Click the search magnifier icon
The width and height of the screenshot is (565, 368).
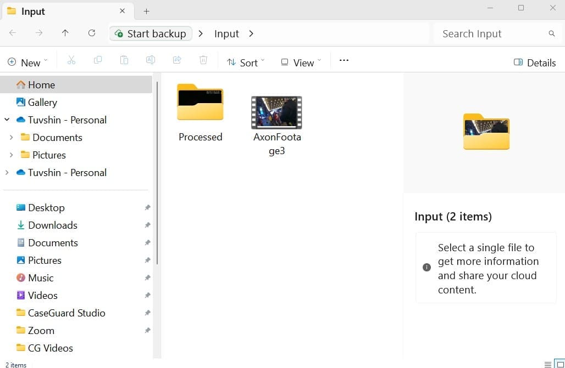pyautogui.click(x=552, y=33)
